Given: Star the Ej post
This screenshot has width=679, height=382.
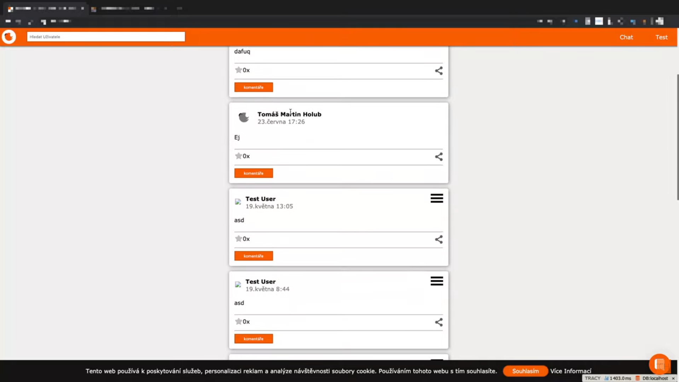Looking at the screenshot, I should click(x=239, y=156).
